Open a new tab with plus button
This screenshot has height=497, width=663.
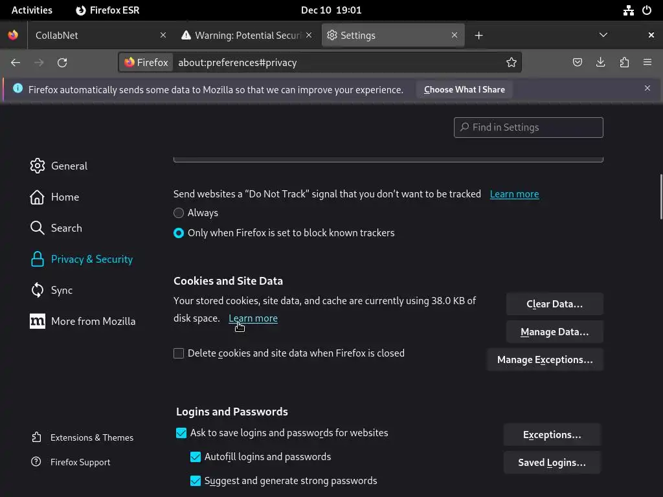coord(478,35)
